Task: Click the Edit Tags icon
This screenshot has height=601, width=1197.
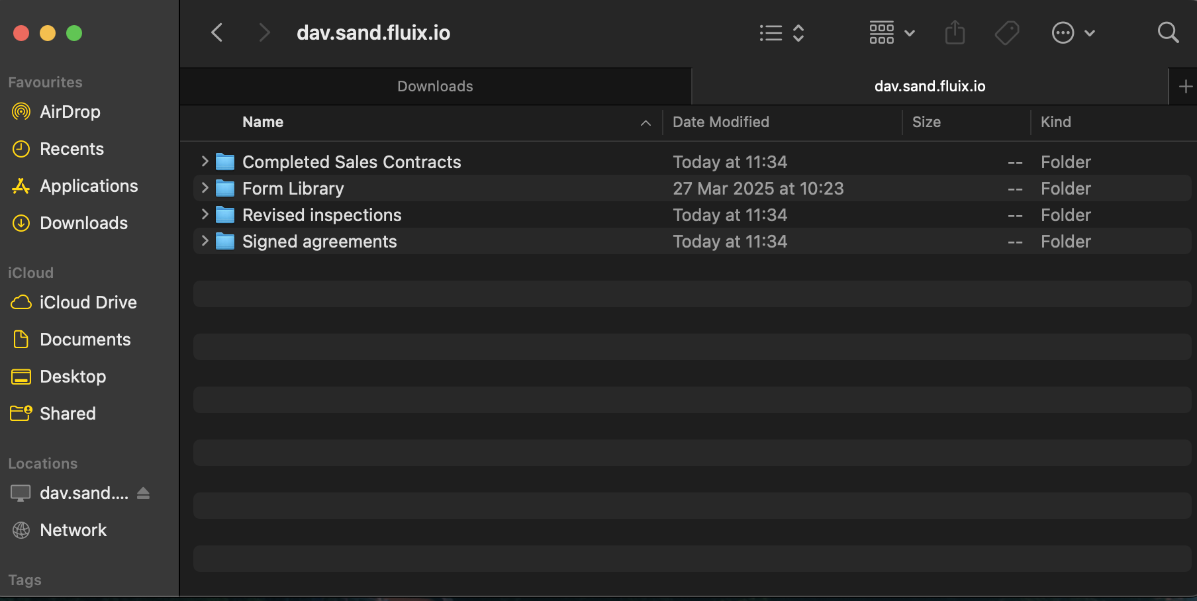Action: (1007, 32)
